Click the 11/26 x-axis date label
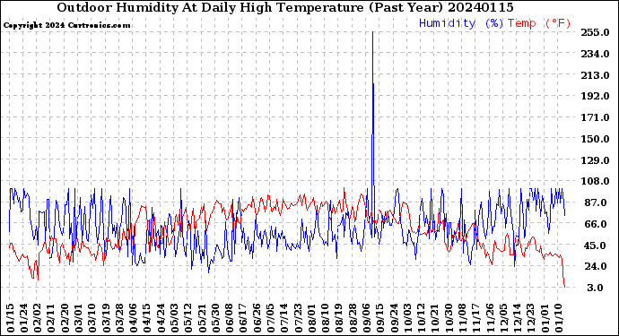This screenshot has height=336, width=619. tap(490, 318)
